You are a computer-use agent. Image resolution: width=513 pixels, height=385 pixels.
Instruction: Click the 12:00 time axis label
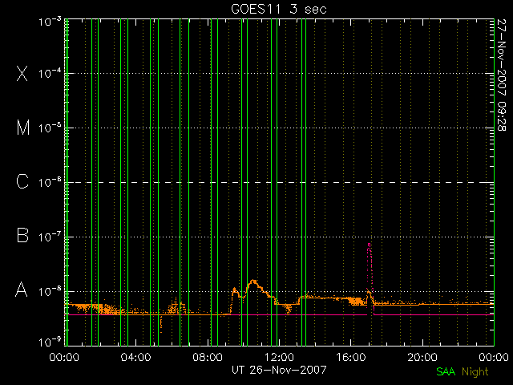click(x=279, y=357)
